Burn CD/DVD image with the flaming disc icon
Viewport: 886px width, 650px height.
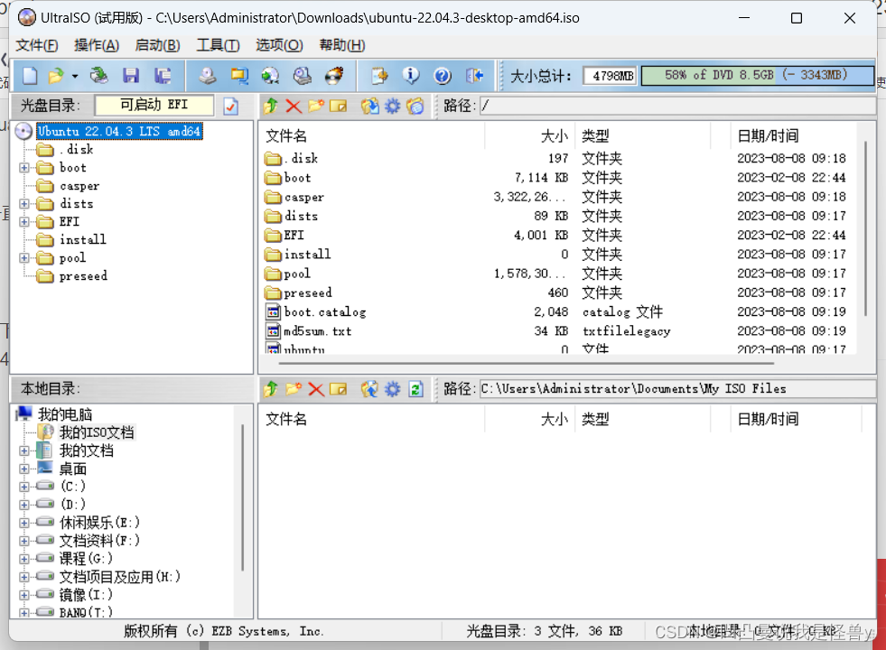[x=334, y=76]
